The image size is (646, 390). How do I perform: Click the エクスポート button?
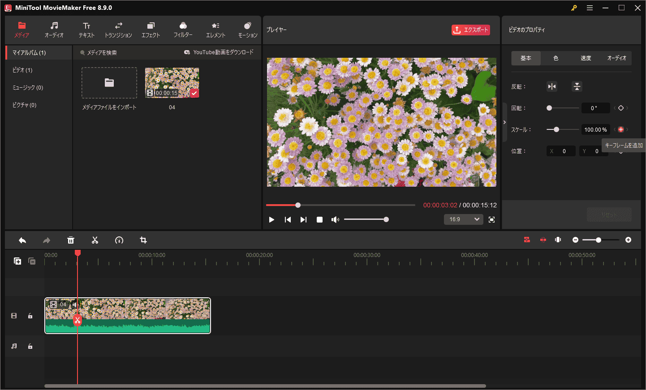(x=471, y=30)
